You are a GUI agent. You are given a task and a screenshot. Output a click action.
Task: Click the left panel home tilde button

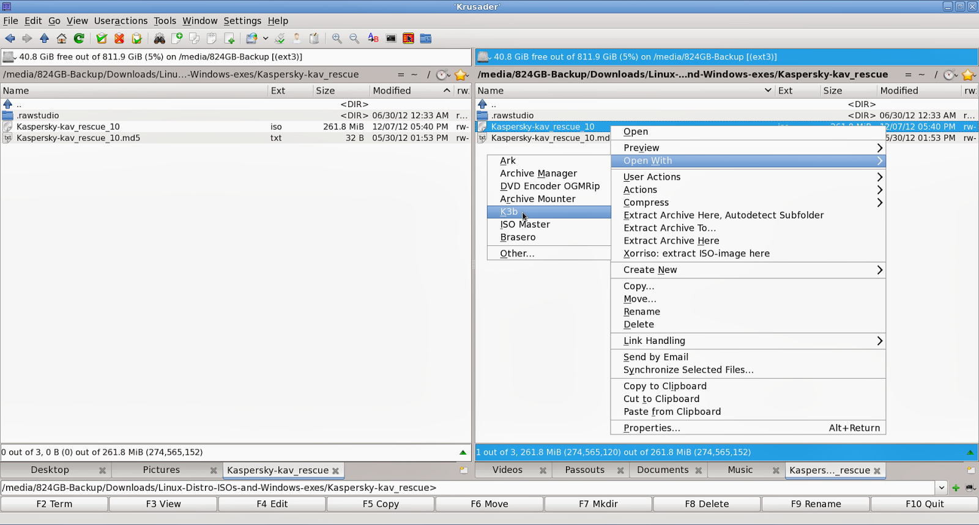(x=414, y=75)
